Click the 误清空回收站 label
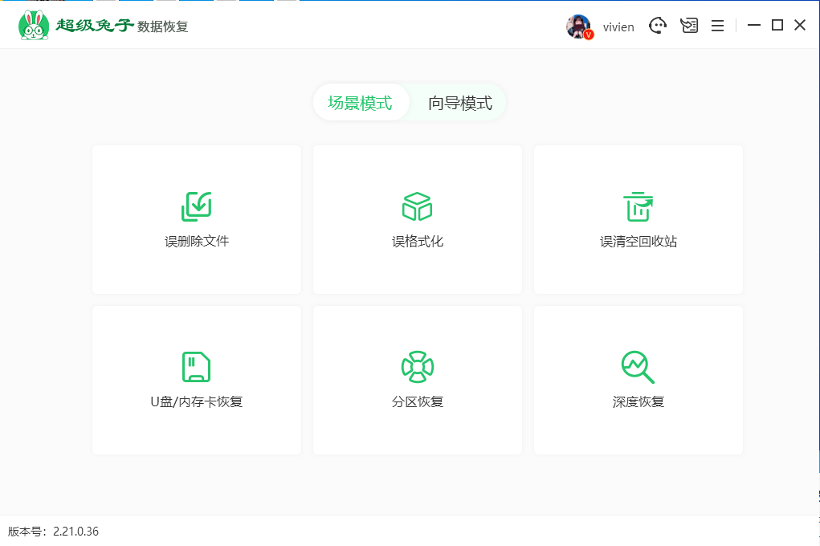 click(638, 241)
